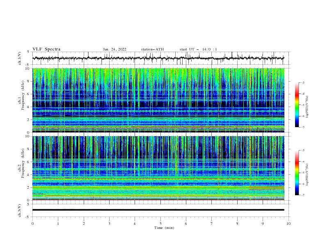Click the ch.1 "log(PSD)(V²/Hz)" colorbar label

(x=307, y=107)
